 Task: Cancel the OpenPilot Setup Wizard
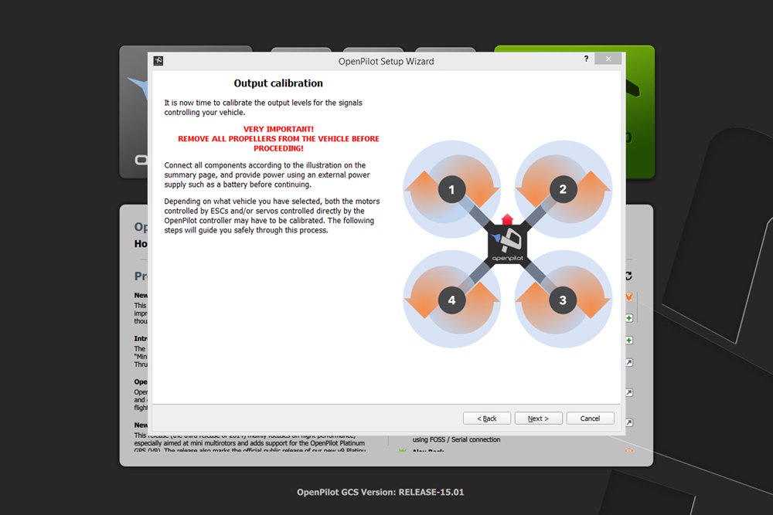(x=590, y=418)
